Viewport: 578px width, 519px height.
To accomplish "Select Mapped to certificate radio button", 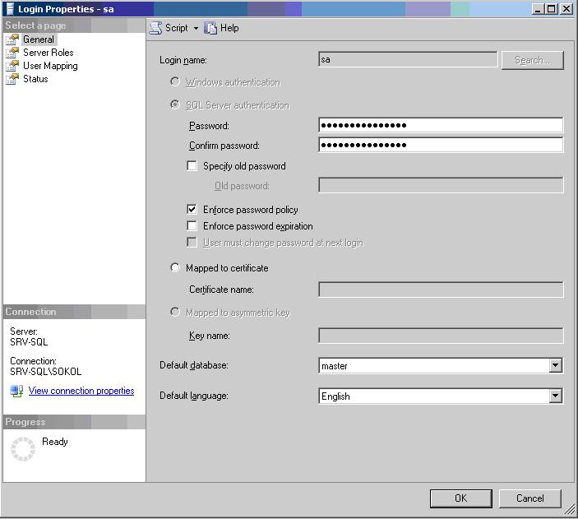I will [x=175, y=267].
